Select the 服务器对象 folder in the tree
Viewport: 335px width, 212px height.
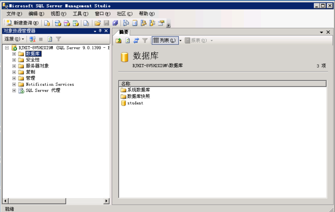tap(37, 66)
